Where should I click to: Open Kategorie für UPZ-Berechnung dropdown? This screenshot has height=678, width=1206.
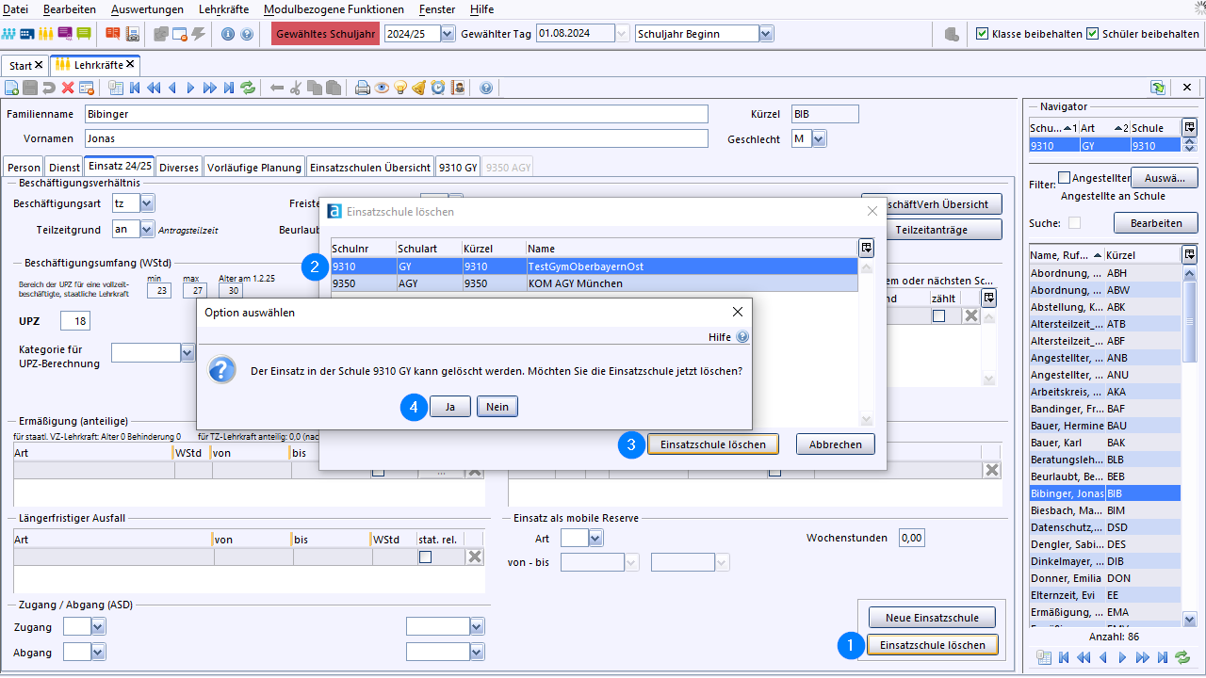(187, 352)
